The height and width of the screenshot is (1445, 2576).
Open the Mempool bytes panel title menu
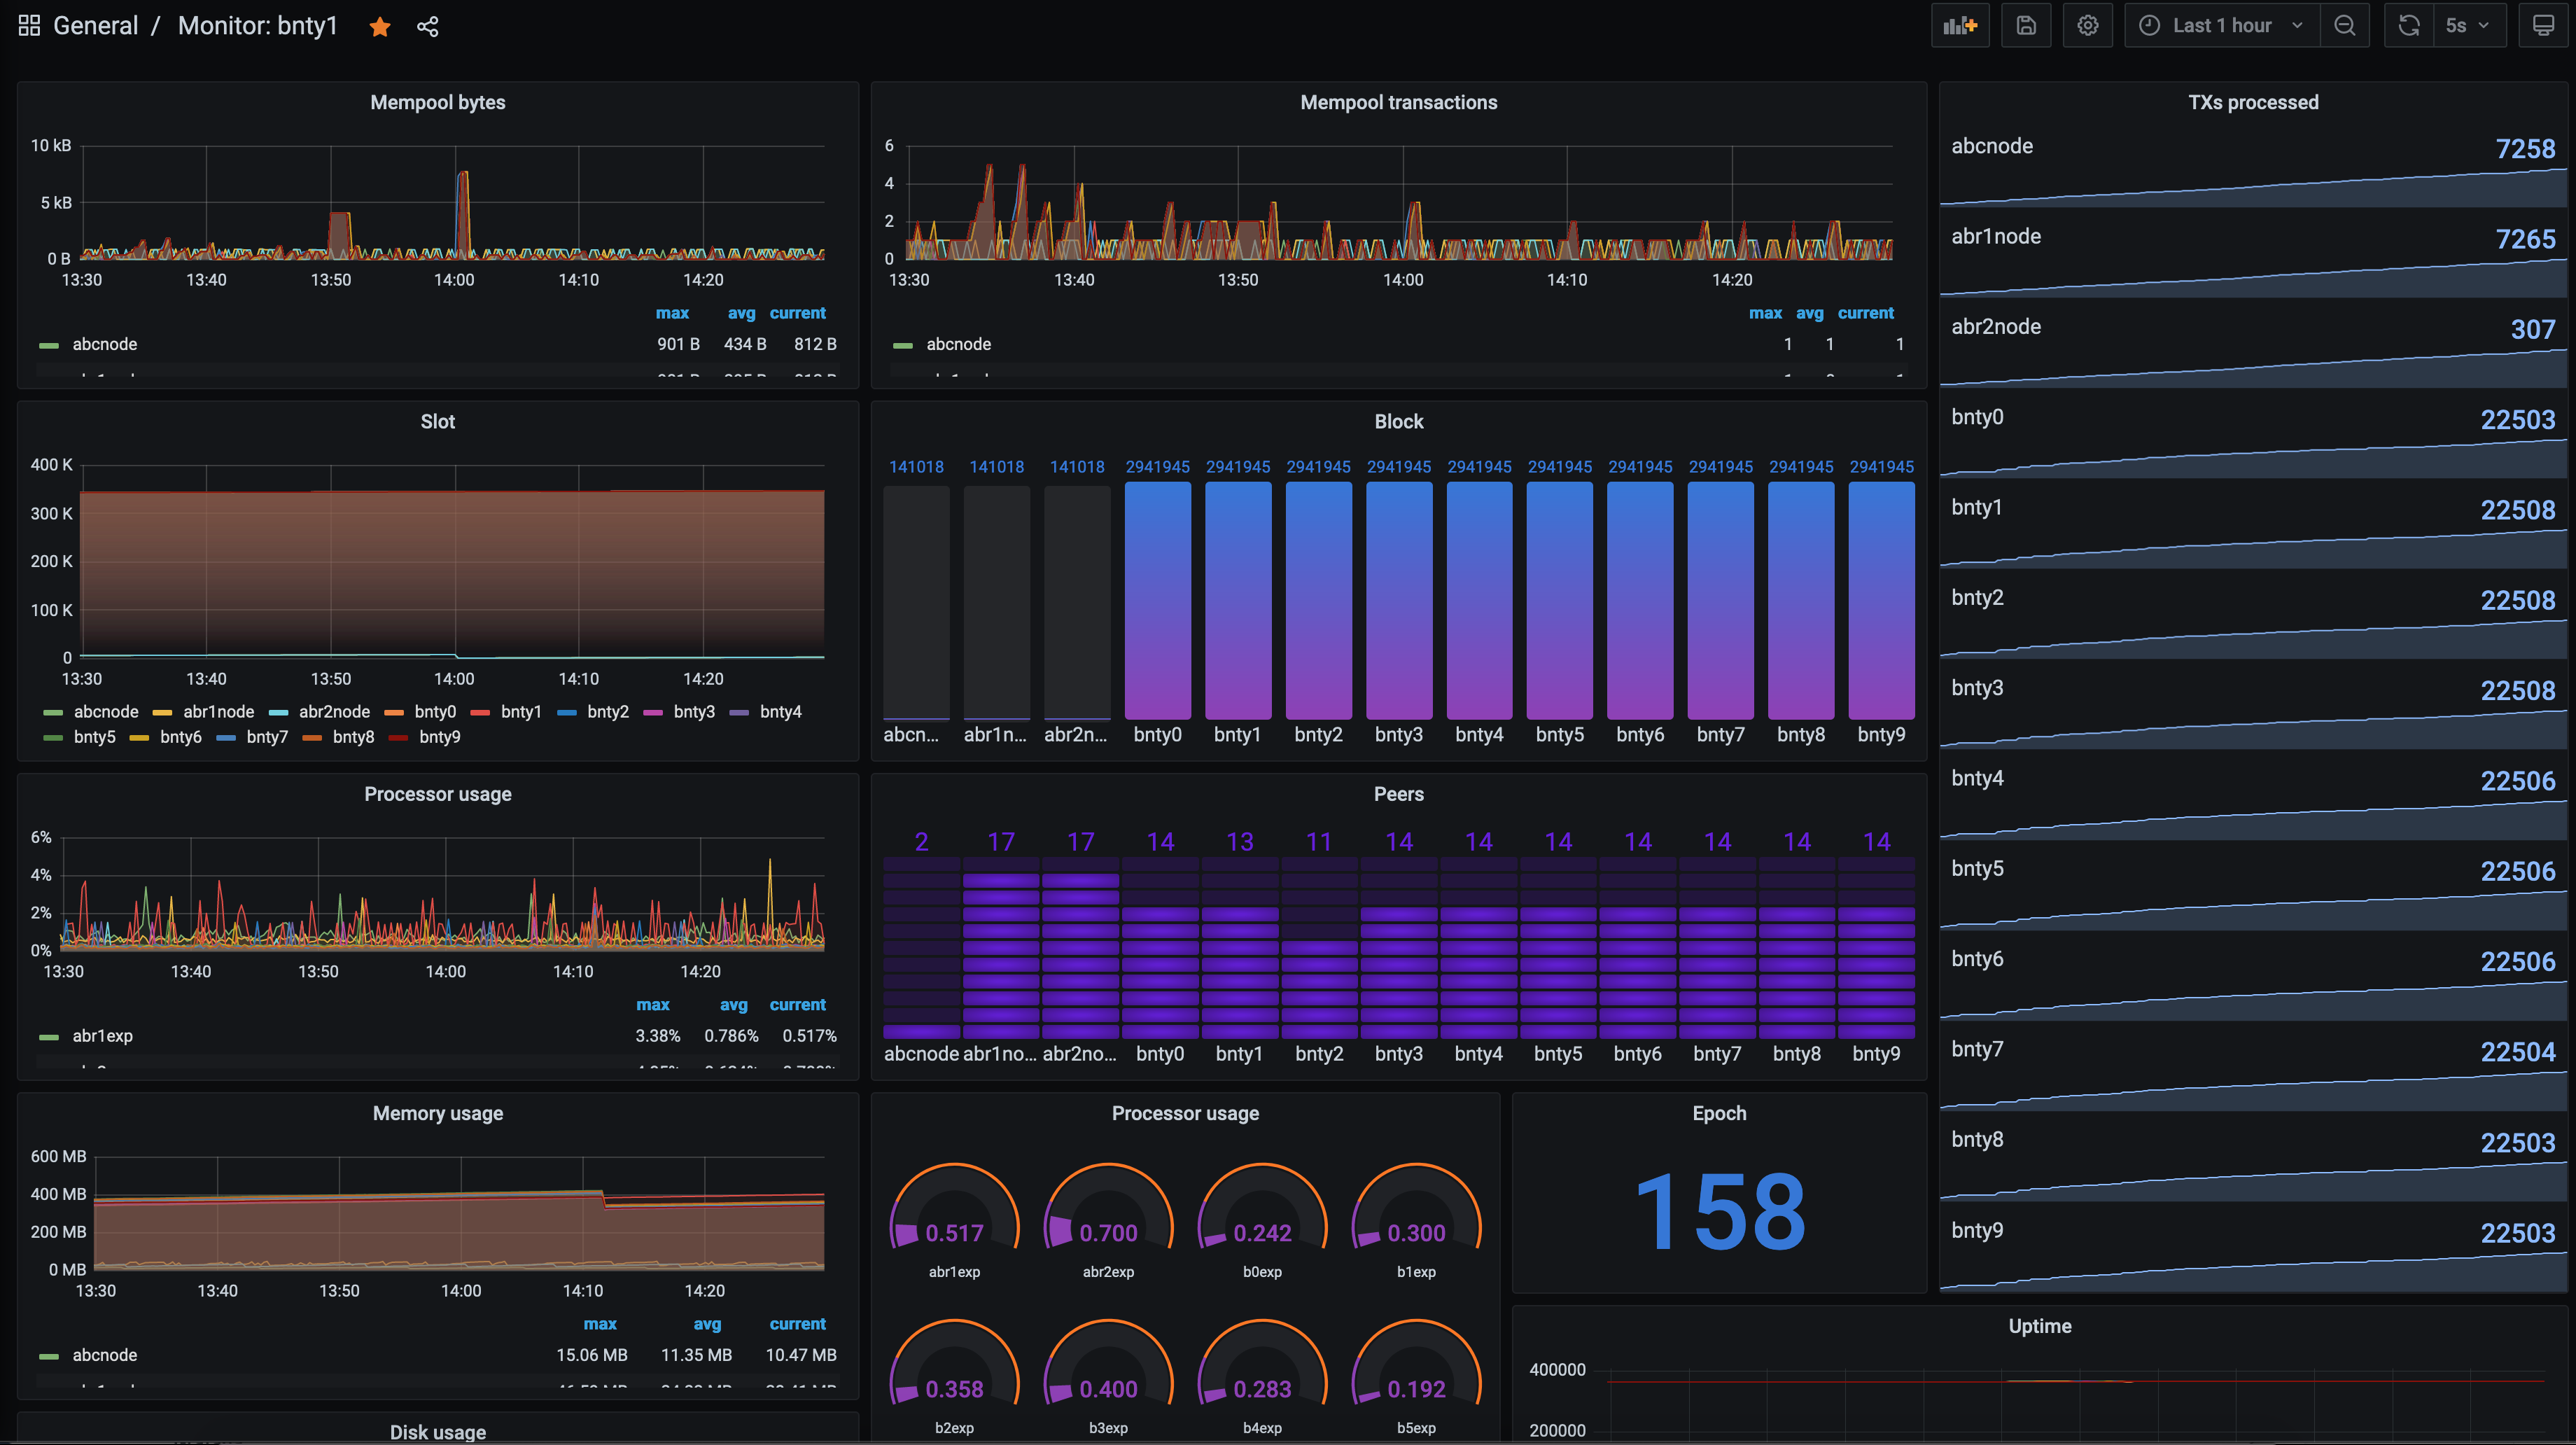tap(437, 102)
